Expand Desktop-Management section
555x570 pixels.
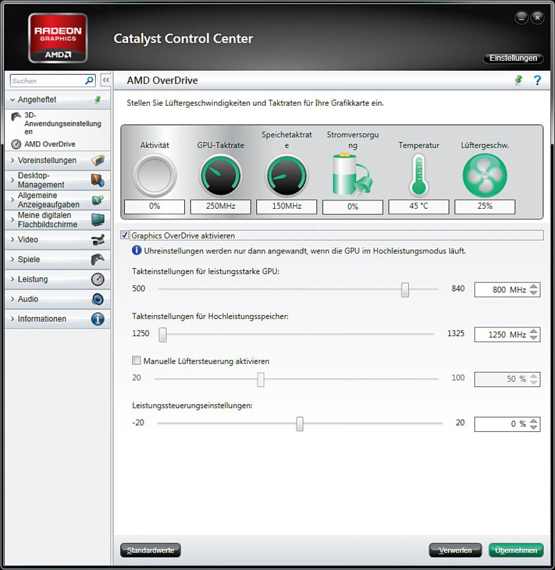(x=13, y=180)
